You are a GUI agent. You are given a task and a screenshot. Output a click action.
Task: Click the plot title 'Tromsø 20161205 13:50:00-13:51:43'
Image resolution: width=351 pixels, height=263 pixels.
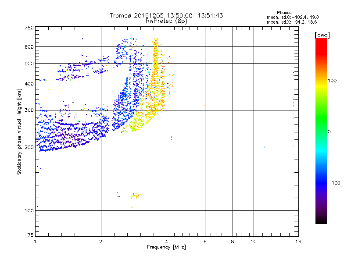pos(166,15)
